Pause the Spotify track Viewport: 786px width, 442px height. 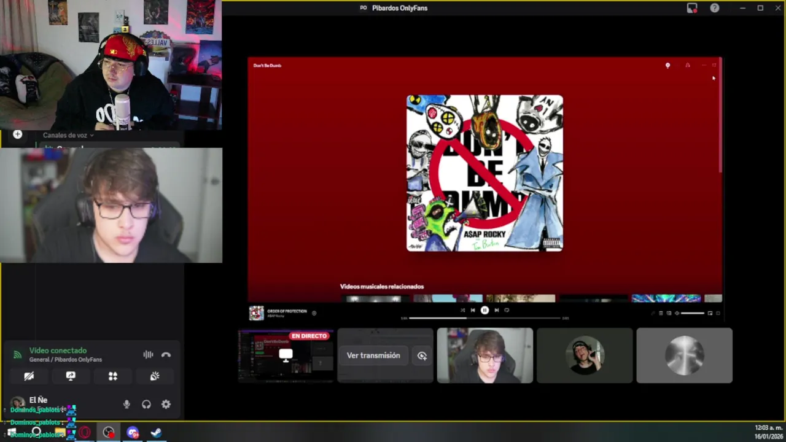pos(484,310)
